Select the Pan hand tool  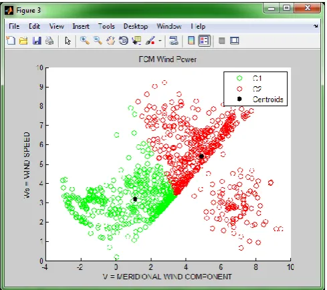(110, 41)
